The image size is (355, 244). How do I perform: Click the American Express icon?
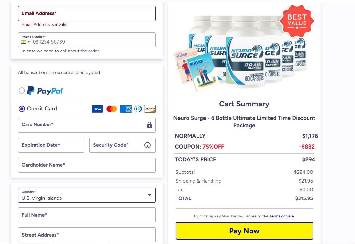pos(126,109)
